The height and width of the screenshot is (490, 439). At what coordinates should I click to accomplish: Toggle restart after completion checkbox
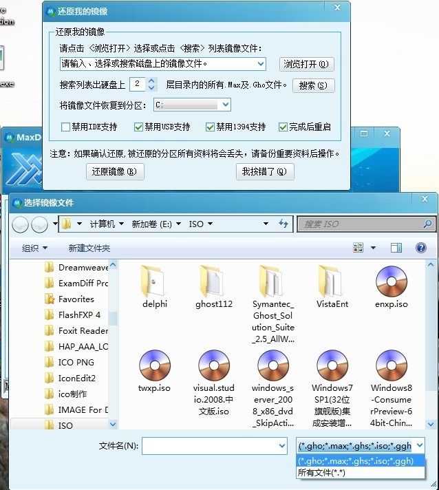click(x=283, y=127)
